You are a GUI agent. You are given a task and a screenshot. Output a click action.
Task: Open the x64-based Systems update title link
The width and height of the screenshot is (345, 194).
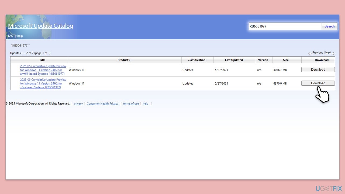click(x=43, y=84)
